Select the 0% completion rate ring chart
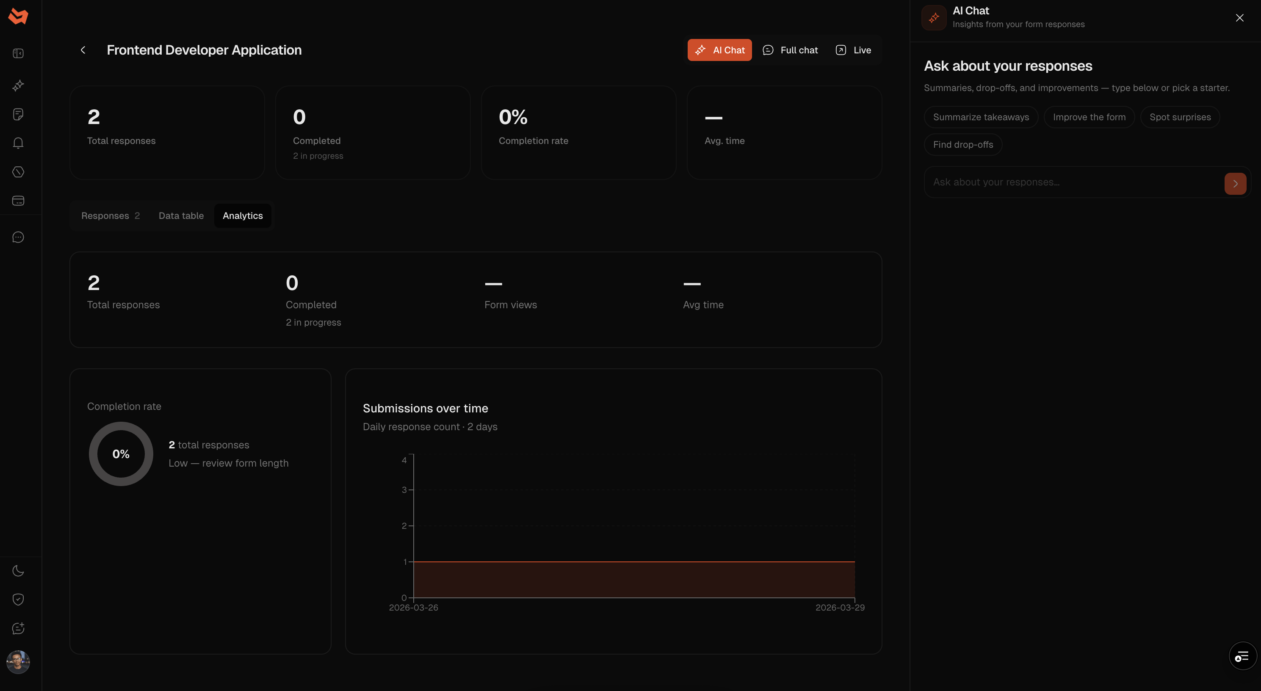The height and width of the screenshot is (691, 1261). pyautogui.click(x=120, y=453)
